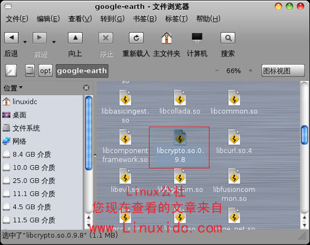Click the libcrypto.so.0.9.8 file name label

180,155
